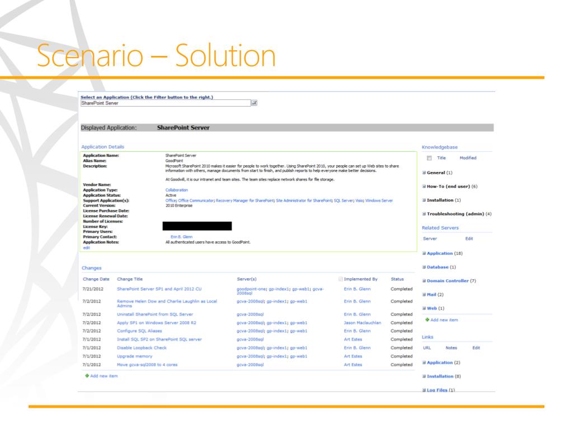
Task: Click URL column header in Links
Action: 427,348
